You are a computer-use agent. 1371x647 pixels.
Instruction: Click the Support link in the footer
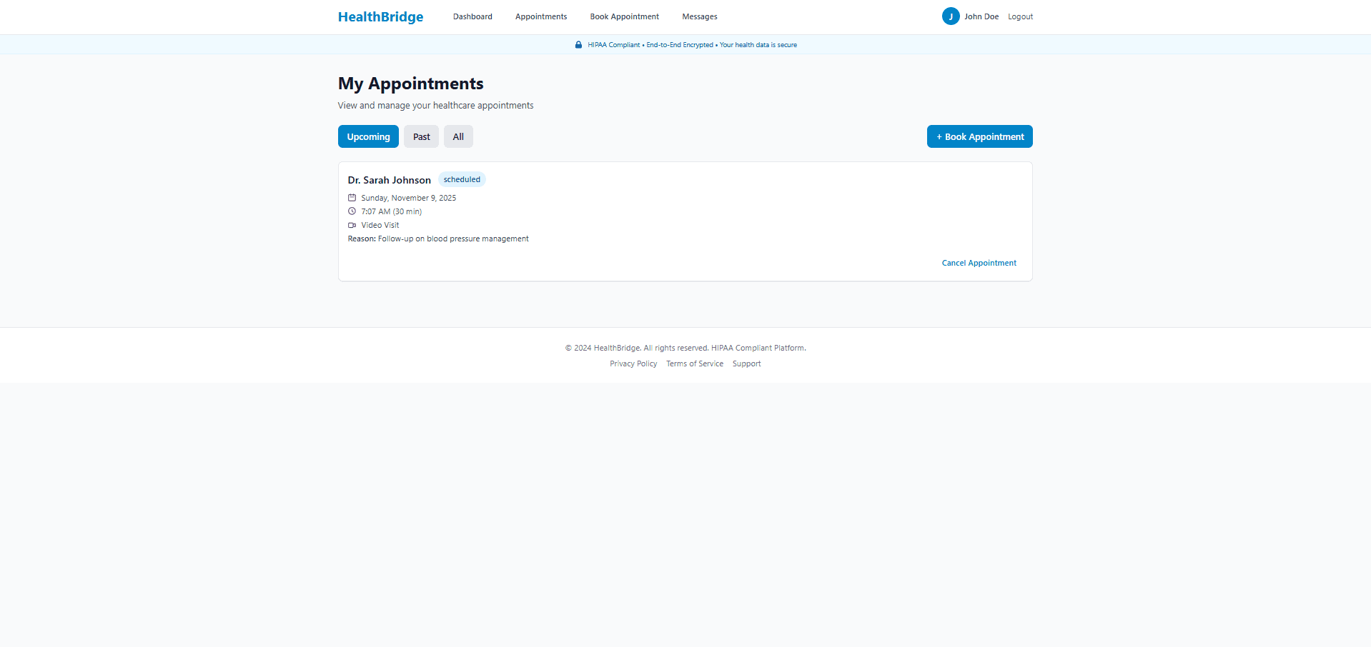click(746, 363)
